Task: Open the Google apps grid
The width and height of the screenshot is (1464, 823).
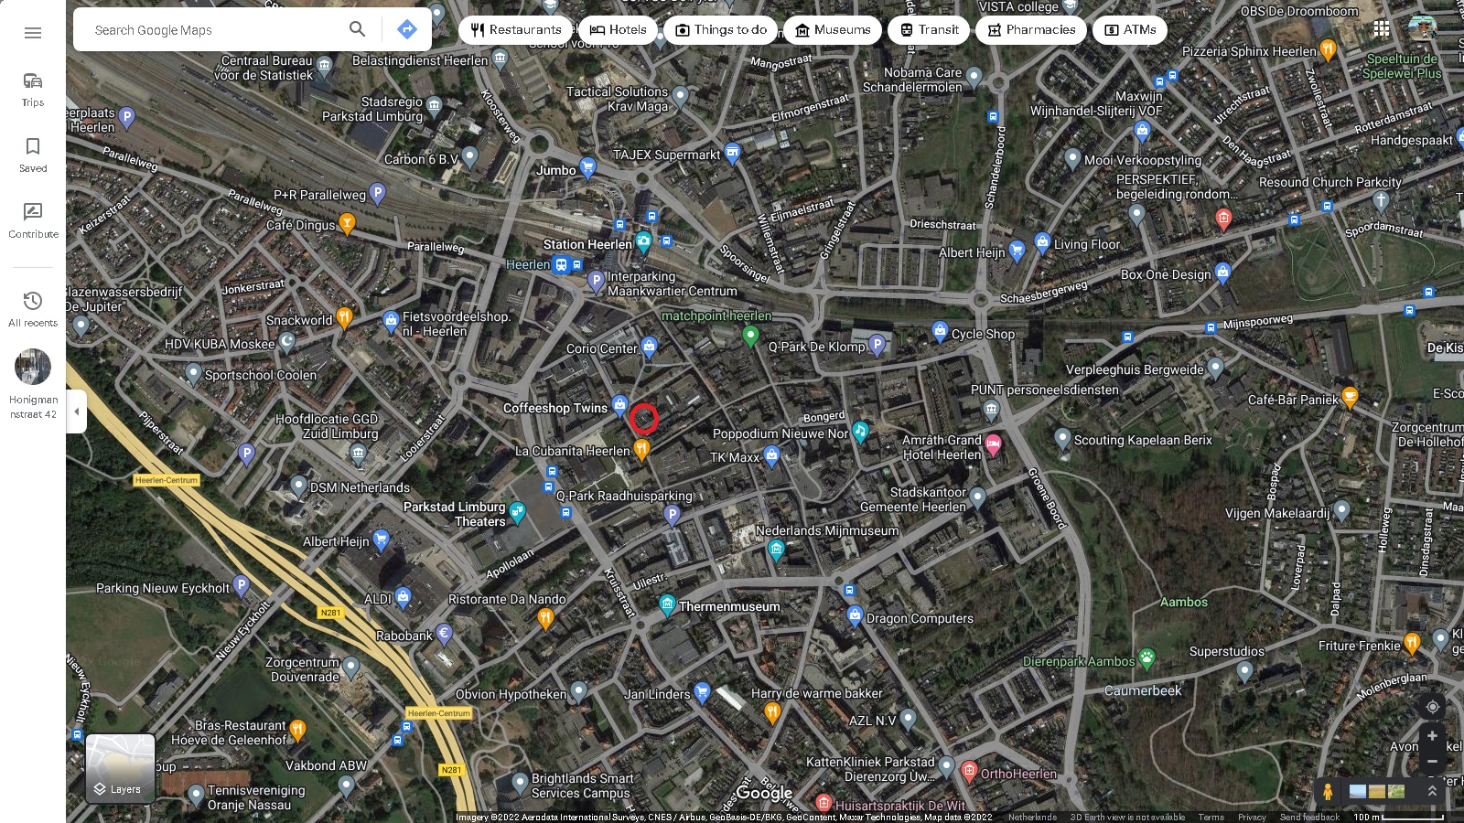Action: click(1382, 29)
